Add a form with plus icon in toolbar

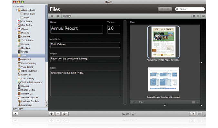[x=194, y=16]
